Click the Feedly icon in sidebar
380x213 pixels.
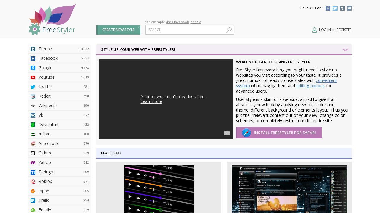pos(33,210)
